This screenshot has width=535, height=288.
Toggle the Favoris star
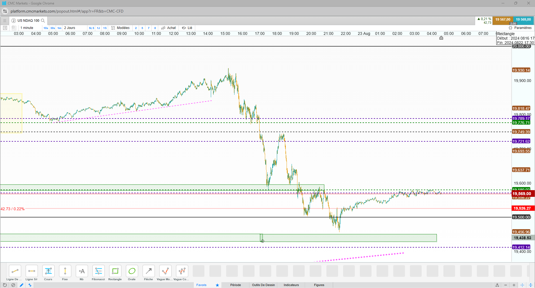click(217, 285)
